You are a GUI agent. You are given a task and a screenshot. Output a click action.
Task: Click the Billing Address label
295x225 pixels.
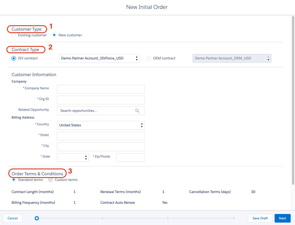pos(23,117)
